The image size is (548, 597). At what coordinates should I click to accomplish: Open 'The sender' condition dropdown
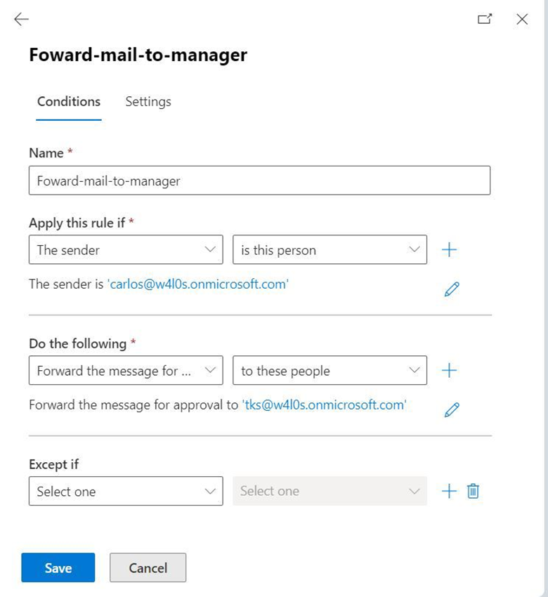(x=126, y=250)
